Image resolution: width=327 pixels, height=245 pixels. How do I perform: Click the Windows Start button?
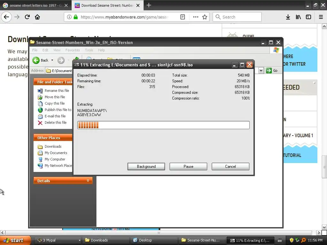coord(15,240)
